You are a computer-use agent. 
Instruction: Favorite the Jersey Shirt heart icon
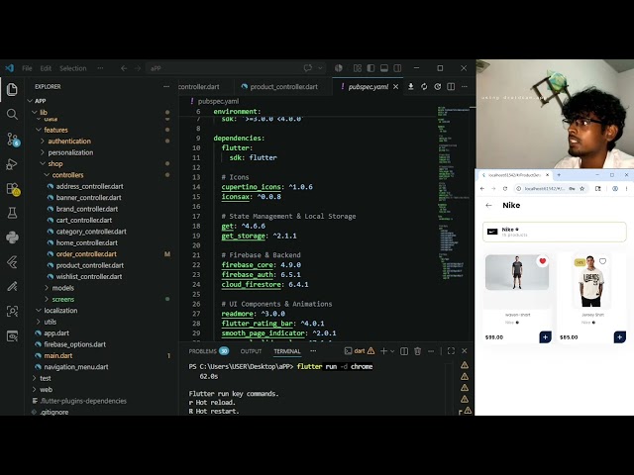[x=602, y=261]
